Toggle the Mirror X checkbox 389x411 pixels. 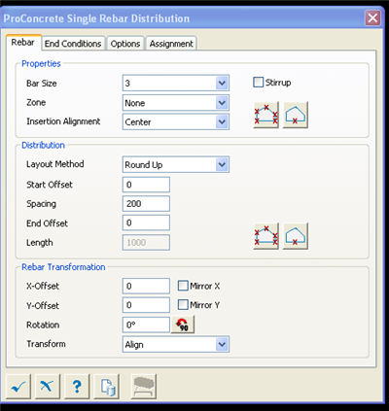(183, 286)
